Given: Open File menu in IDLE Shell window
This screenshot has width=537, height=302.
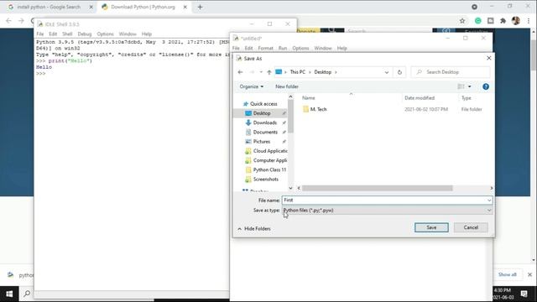Looking at the screenshot, I should tap(40, 34).
